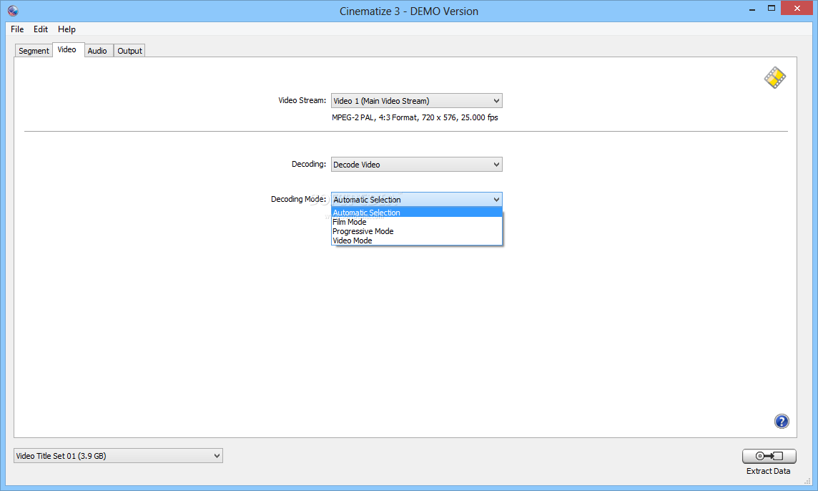The image size is (818, 491).
Task: Choose Automatic Selection in the dropdown list
Action: coord(416,213)
